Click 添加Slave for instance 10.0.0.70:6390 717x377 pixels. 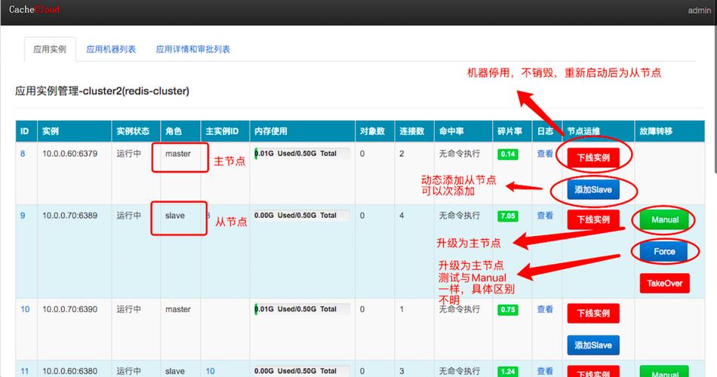coord(593,345)
